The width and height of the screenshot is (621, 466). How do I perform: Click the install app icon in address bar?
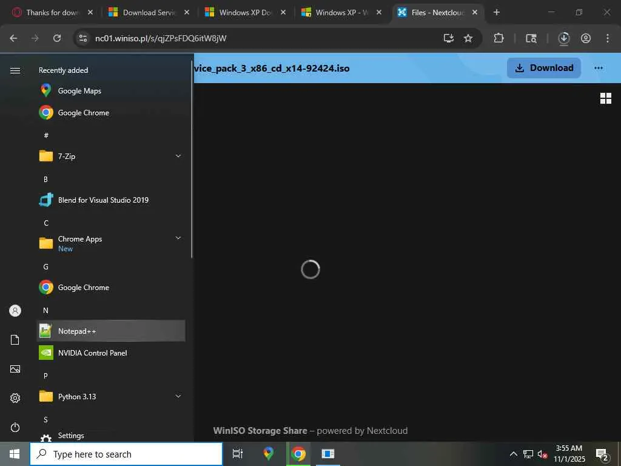pyautogui.click(x=448, y=38)
